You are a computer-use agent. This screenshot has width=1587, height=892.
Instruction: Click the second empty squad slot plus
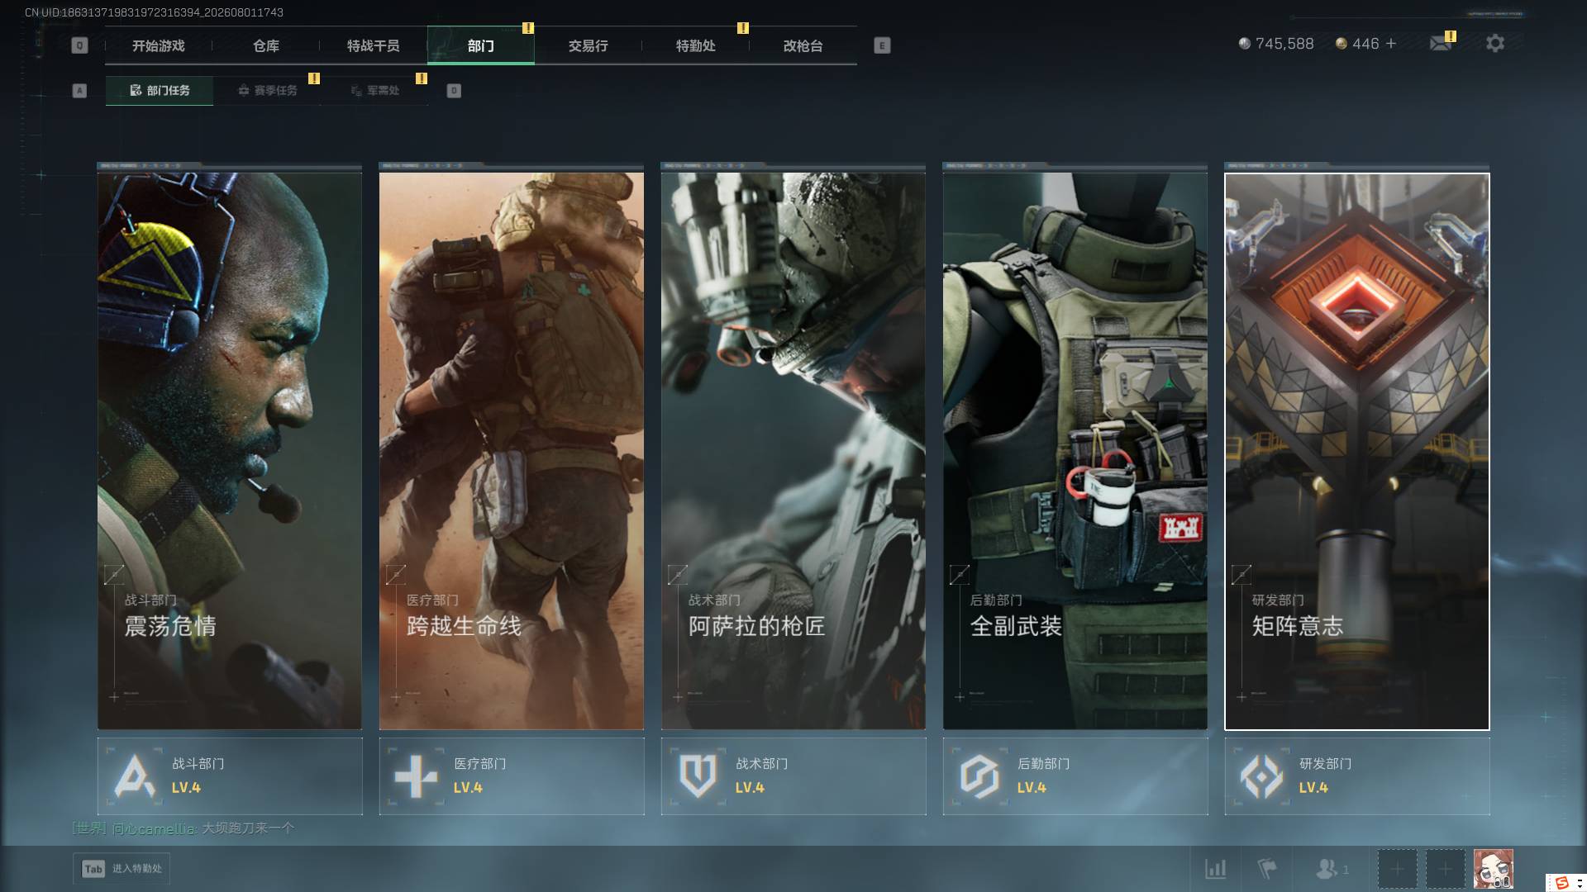click(x=1445, y=869)
